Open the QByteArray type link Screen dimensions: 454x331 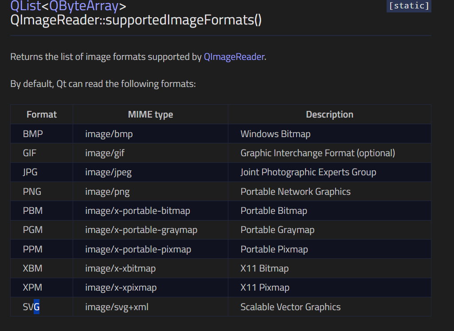(x=84, y=6)
